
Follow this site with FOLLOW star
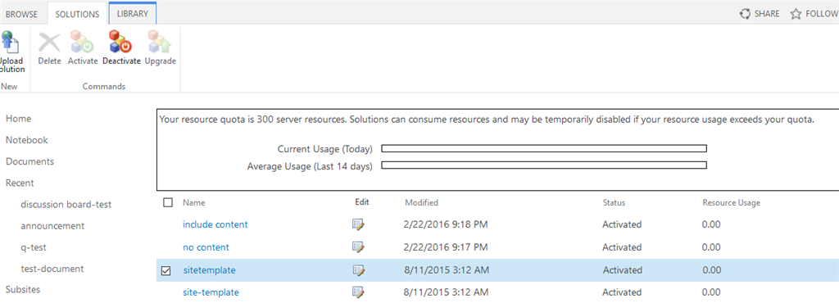point(814,14)
